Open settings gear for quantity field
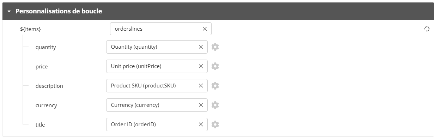The height and width of the screenshot is (140, 438). pyautogui.click(x=215, y=47)
